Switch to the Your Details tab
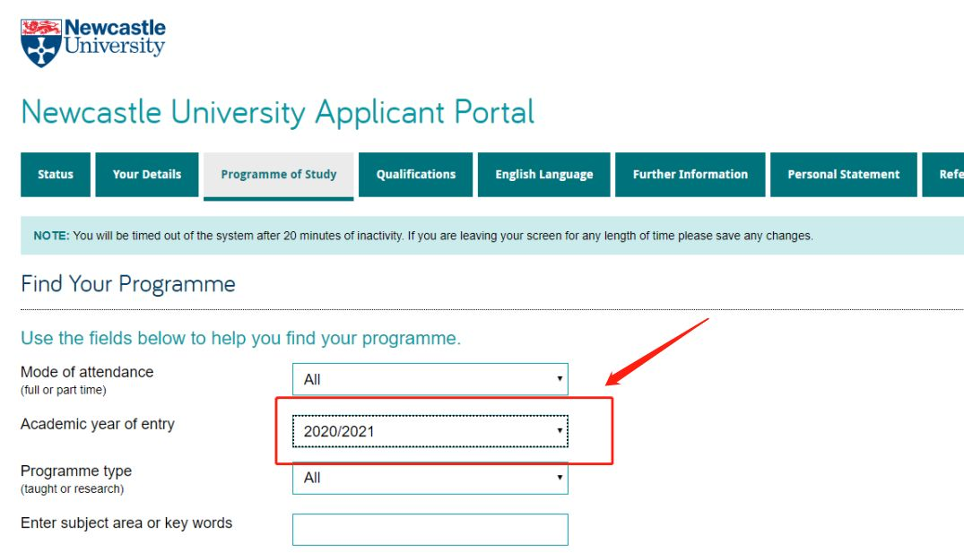The height and width of the screenshot is (553, 964). 147,175
